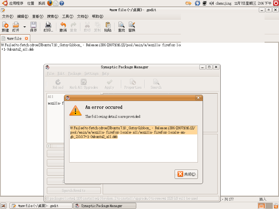Switch to Synaptic Package Manager taskbar button
Viewport: 279px width, 209px height.
click(105, 206)
